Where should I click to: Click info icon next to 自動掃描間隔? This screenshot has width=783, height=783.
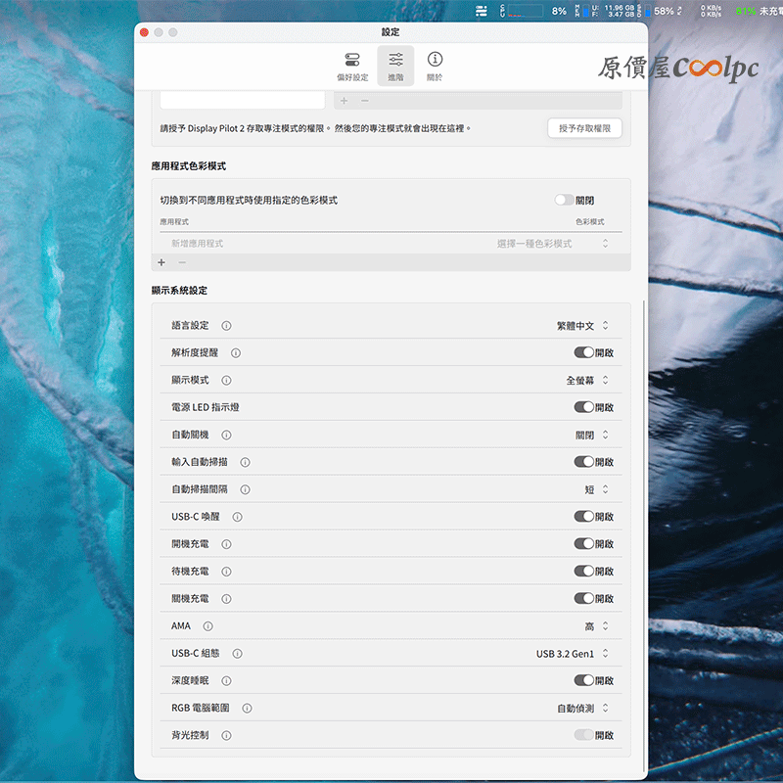[245, 489]
